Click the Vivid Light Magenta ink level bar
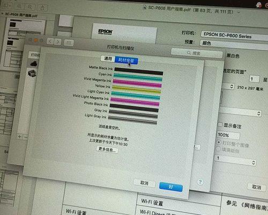 point(135,102)
